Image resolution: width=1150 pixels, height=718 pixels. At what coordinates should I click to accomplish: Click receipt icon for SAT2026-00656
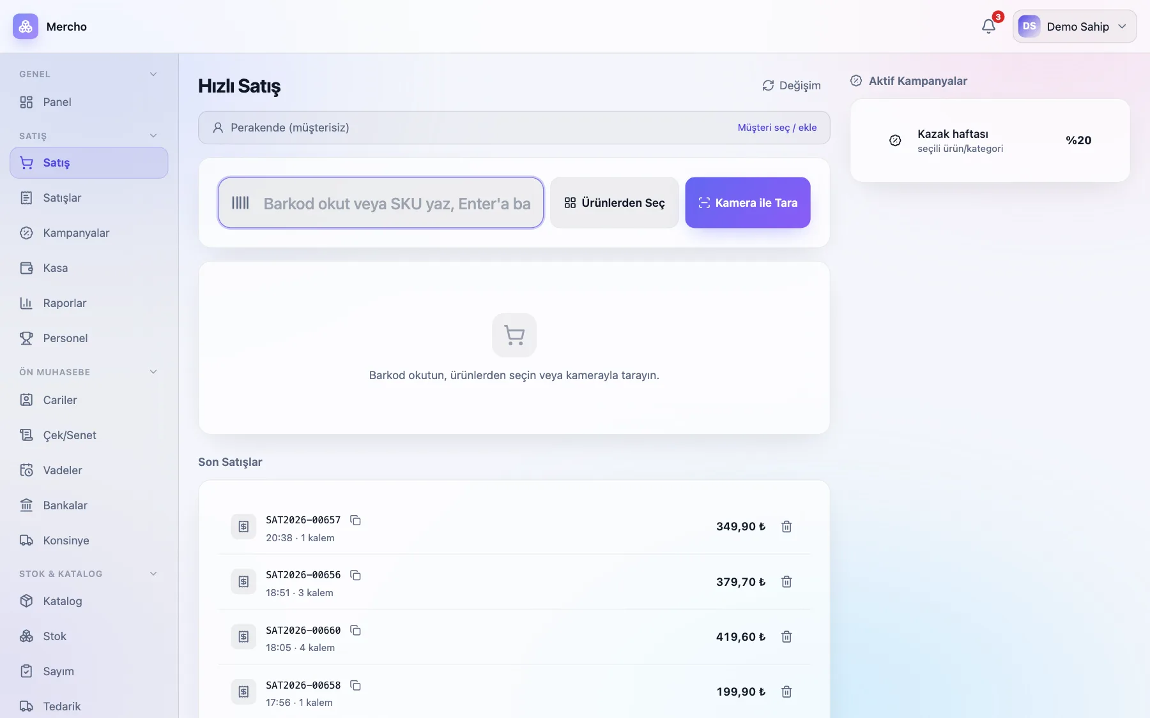pyautogui.click(x=243, y=581)
